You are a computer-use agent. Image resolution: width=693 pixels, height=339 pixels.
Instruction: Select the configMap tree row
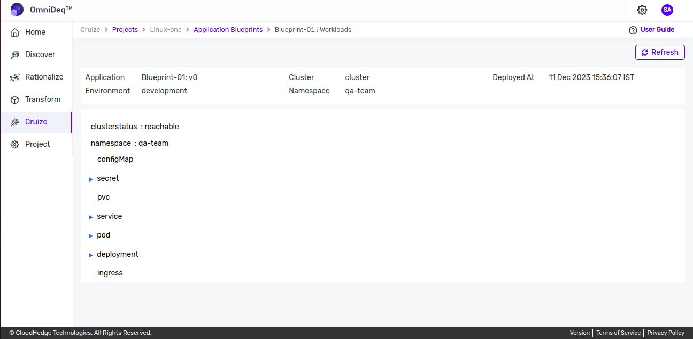click(x=115, y=159)
